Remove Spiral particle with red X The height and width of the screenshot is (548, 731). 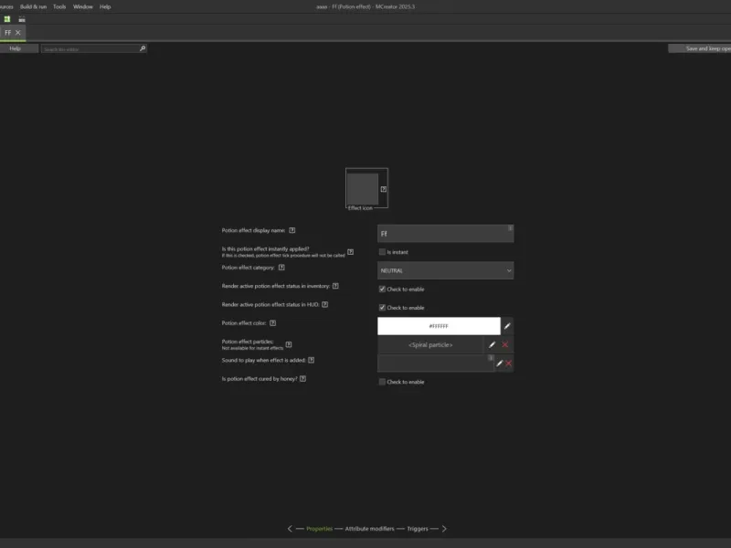tap(505, 345)
